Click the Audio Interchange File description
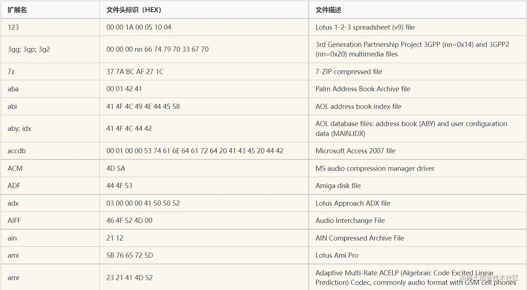Image resolution: width=527 pixels, height=290 pixels. 350,220
